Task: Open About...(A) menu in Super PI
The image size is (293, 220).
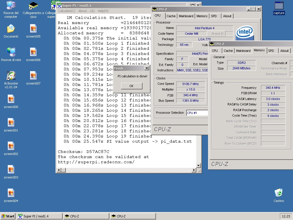Action: pyautogui.click(x=86, y=11)
